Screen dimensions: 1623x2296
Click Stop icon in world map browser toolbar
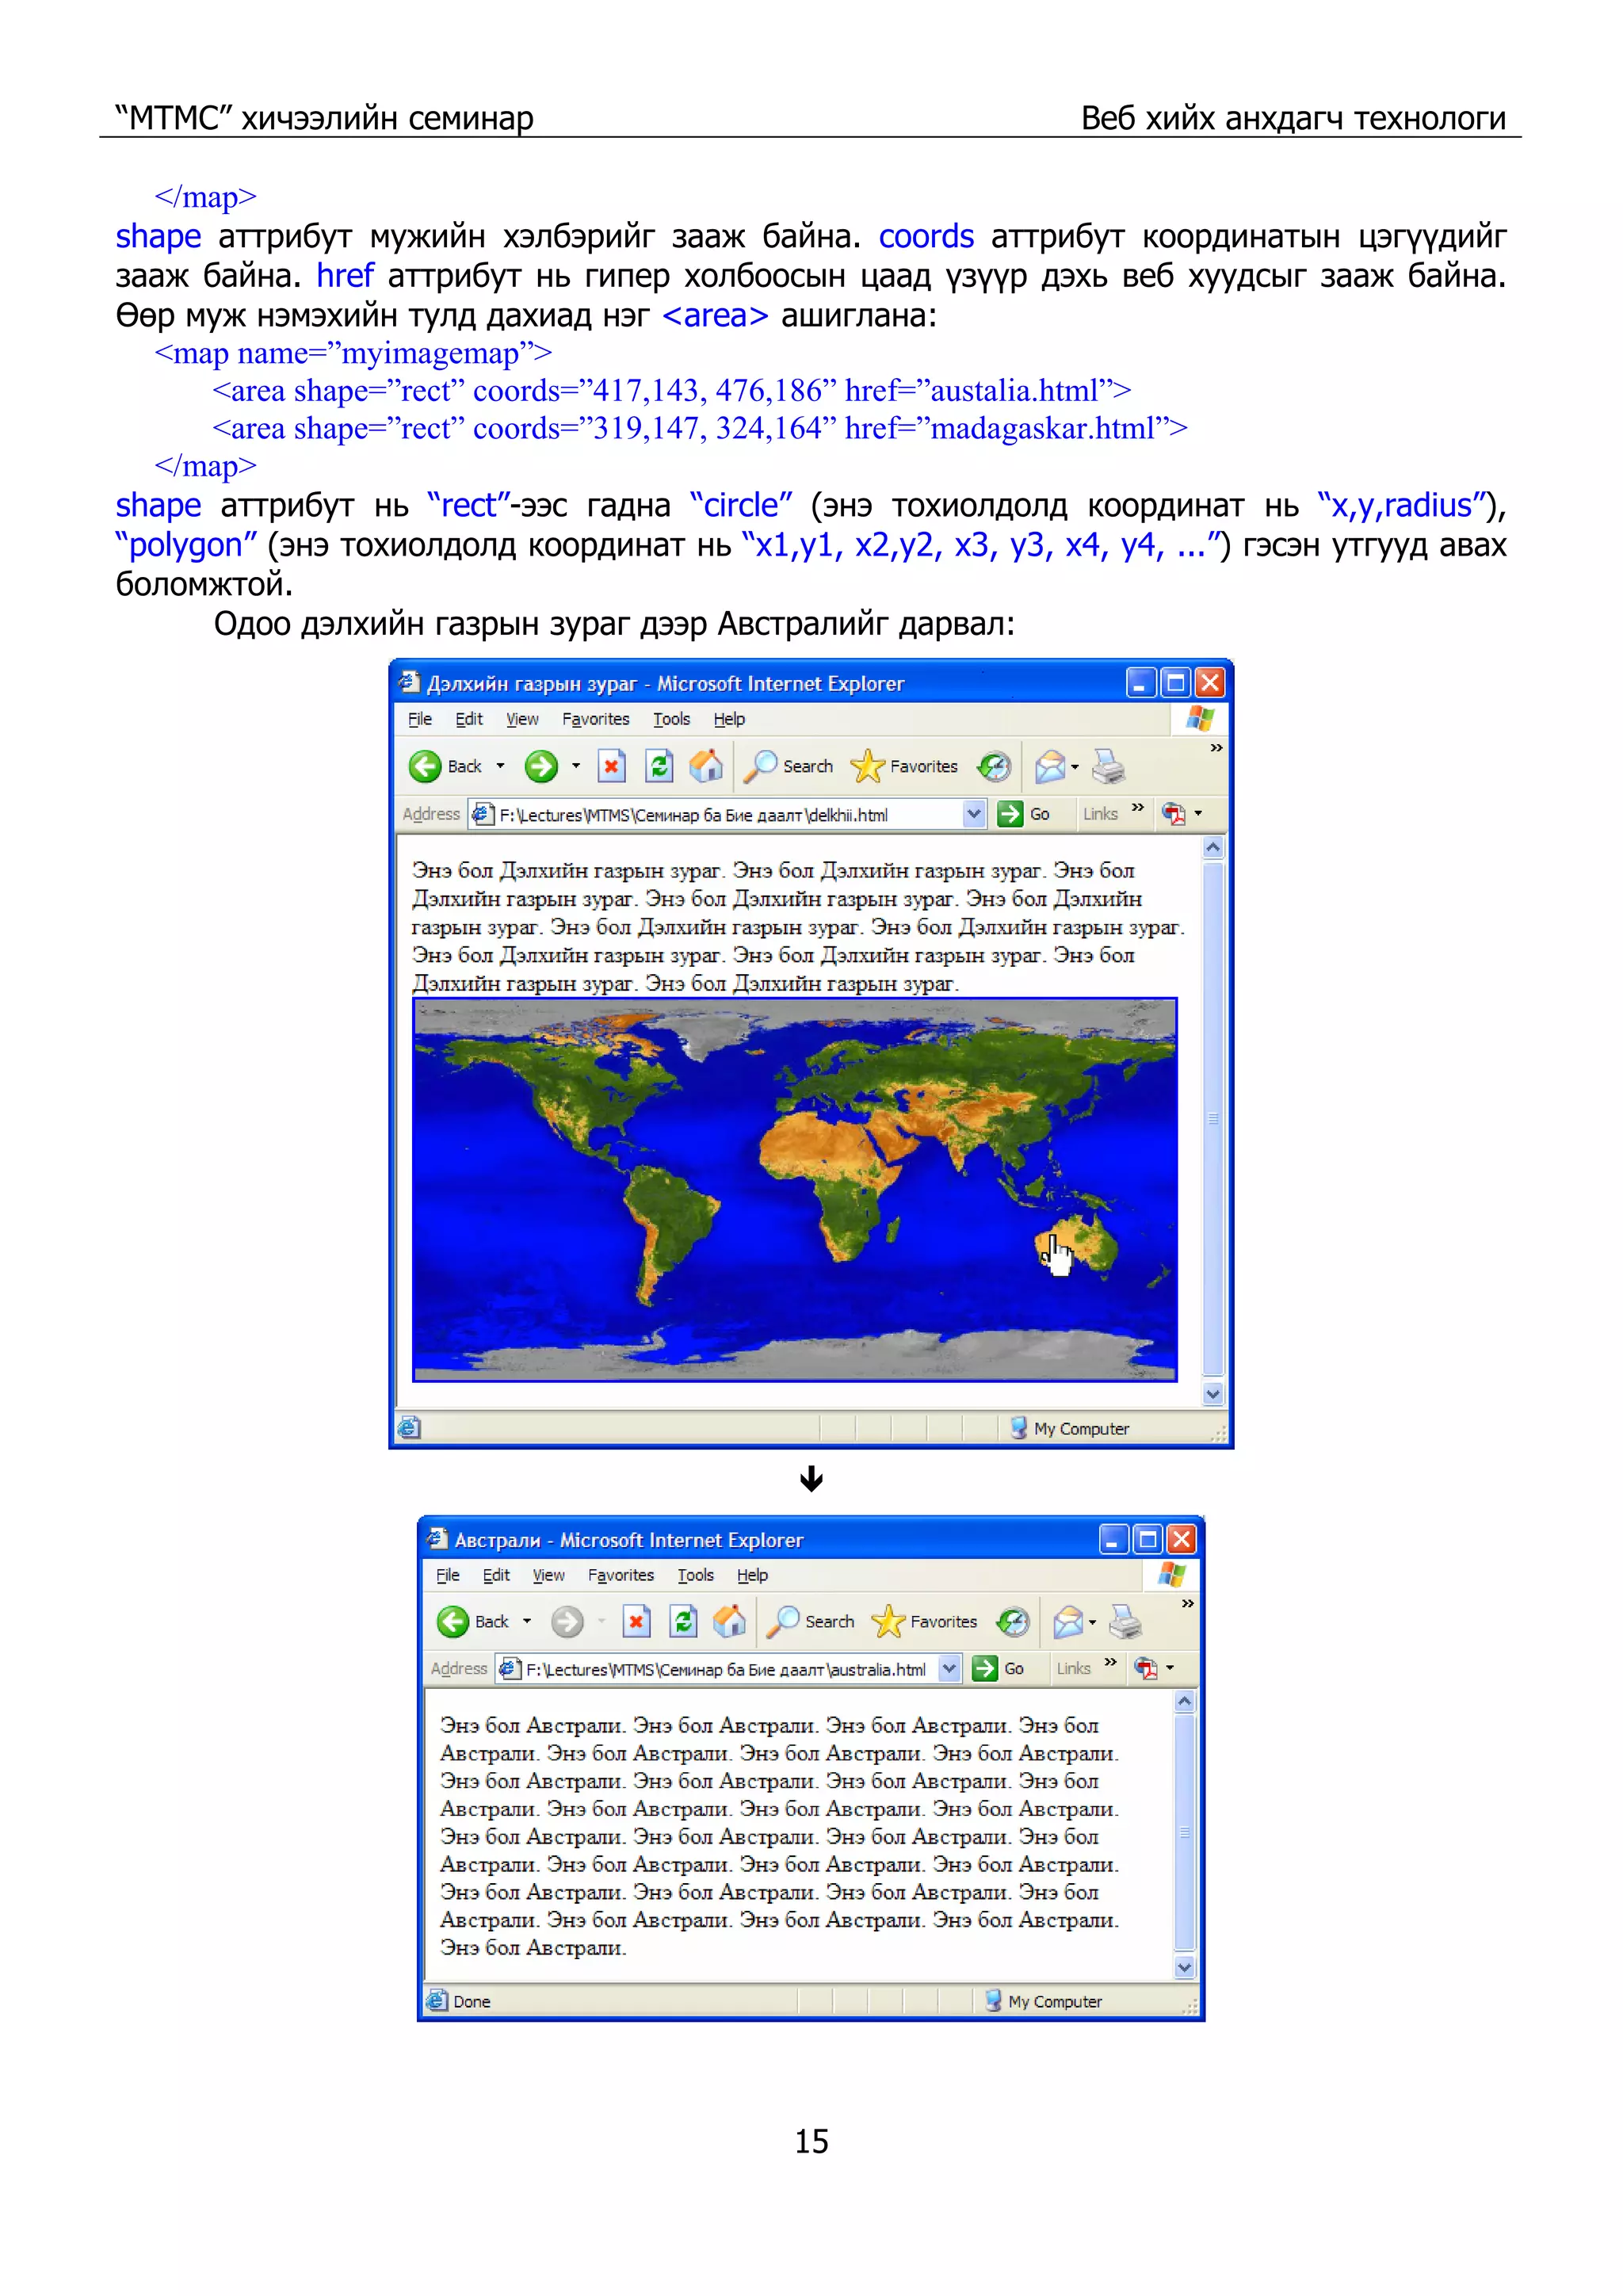[x=611, y=767]
